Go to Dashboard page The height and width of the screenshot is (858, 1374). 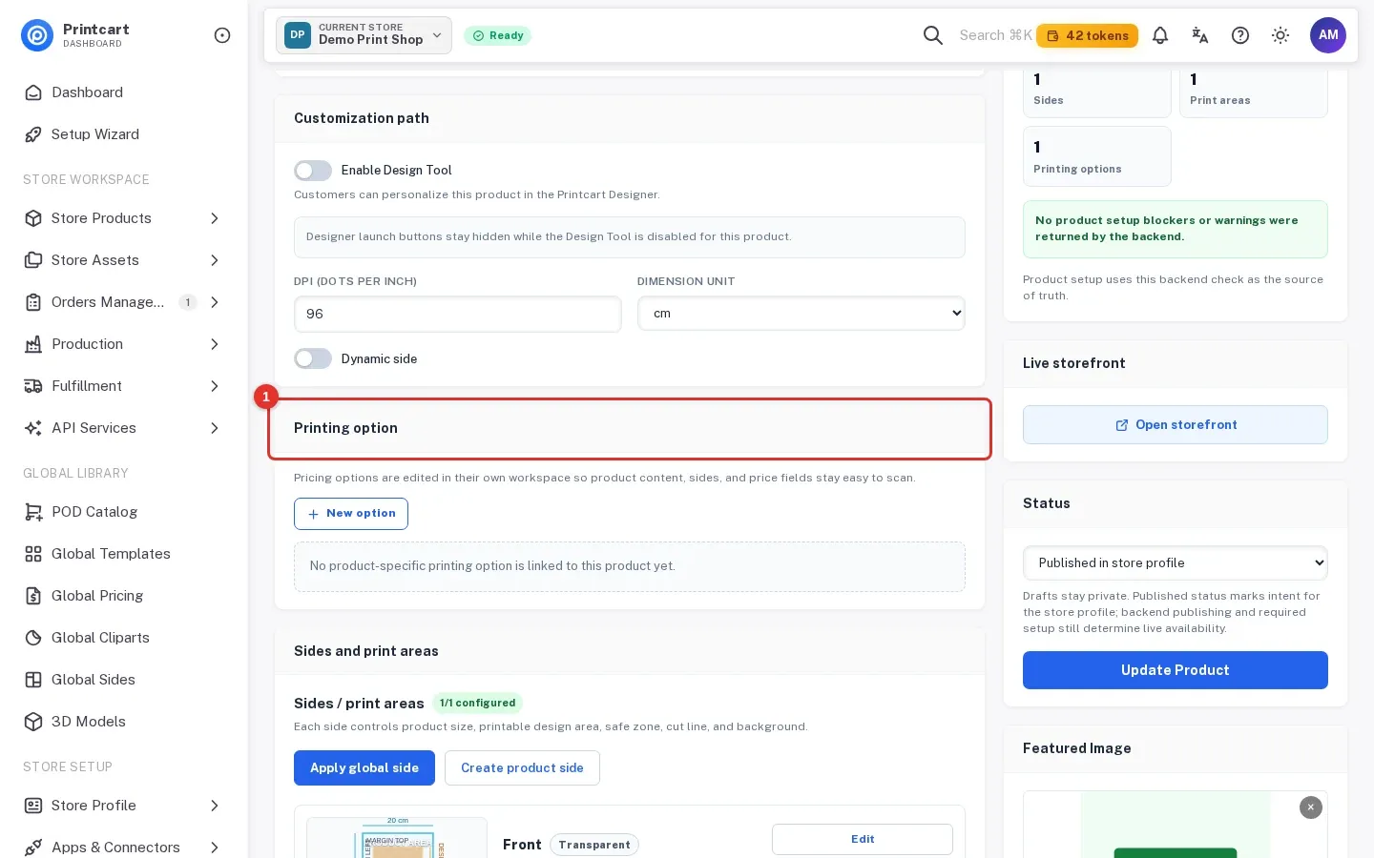(124, 92)
